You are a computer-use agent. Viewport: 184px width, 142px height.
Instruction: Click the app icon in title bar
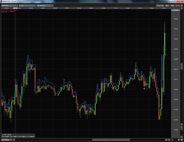1,1
